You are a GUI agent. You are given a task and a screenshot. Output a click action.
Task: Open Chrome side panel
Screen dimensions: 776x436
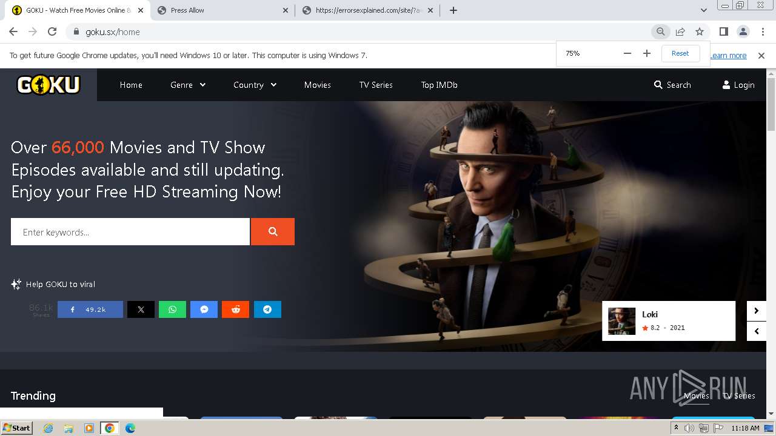(724, 32)
